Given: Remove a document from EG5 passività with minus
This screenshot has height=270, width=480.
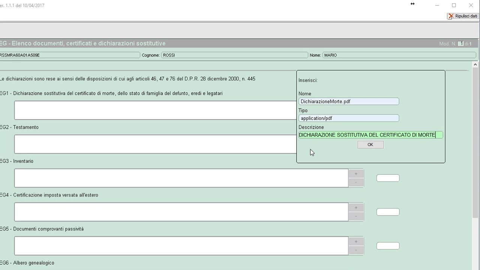Looking at the screenshot, I should click(356, 250).
